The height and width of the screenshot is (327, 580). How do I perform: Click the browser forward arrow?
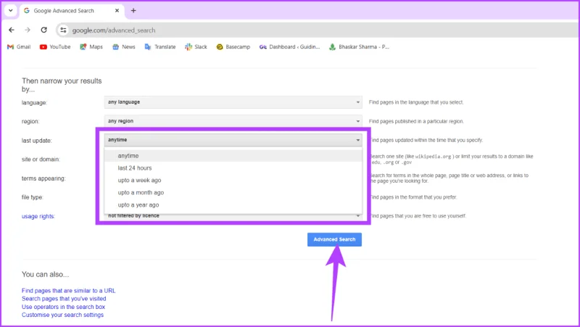tap(28, 30)
